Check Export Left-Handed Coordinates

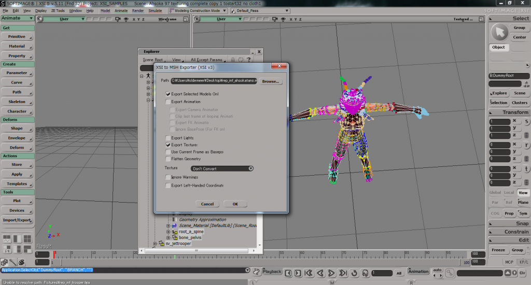[x=168, y=186]
